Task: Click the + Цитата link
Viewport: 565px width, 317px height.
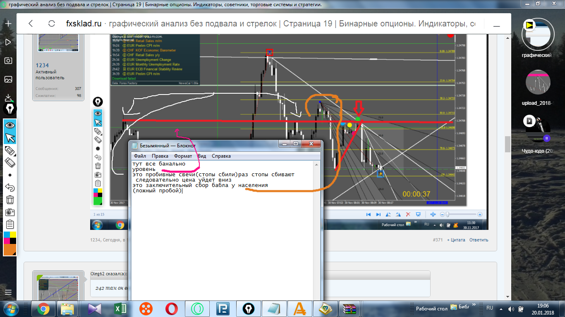Action: pos(456,240)
